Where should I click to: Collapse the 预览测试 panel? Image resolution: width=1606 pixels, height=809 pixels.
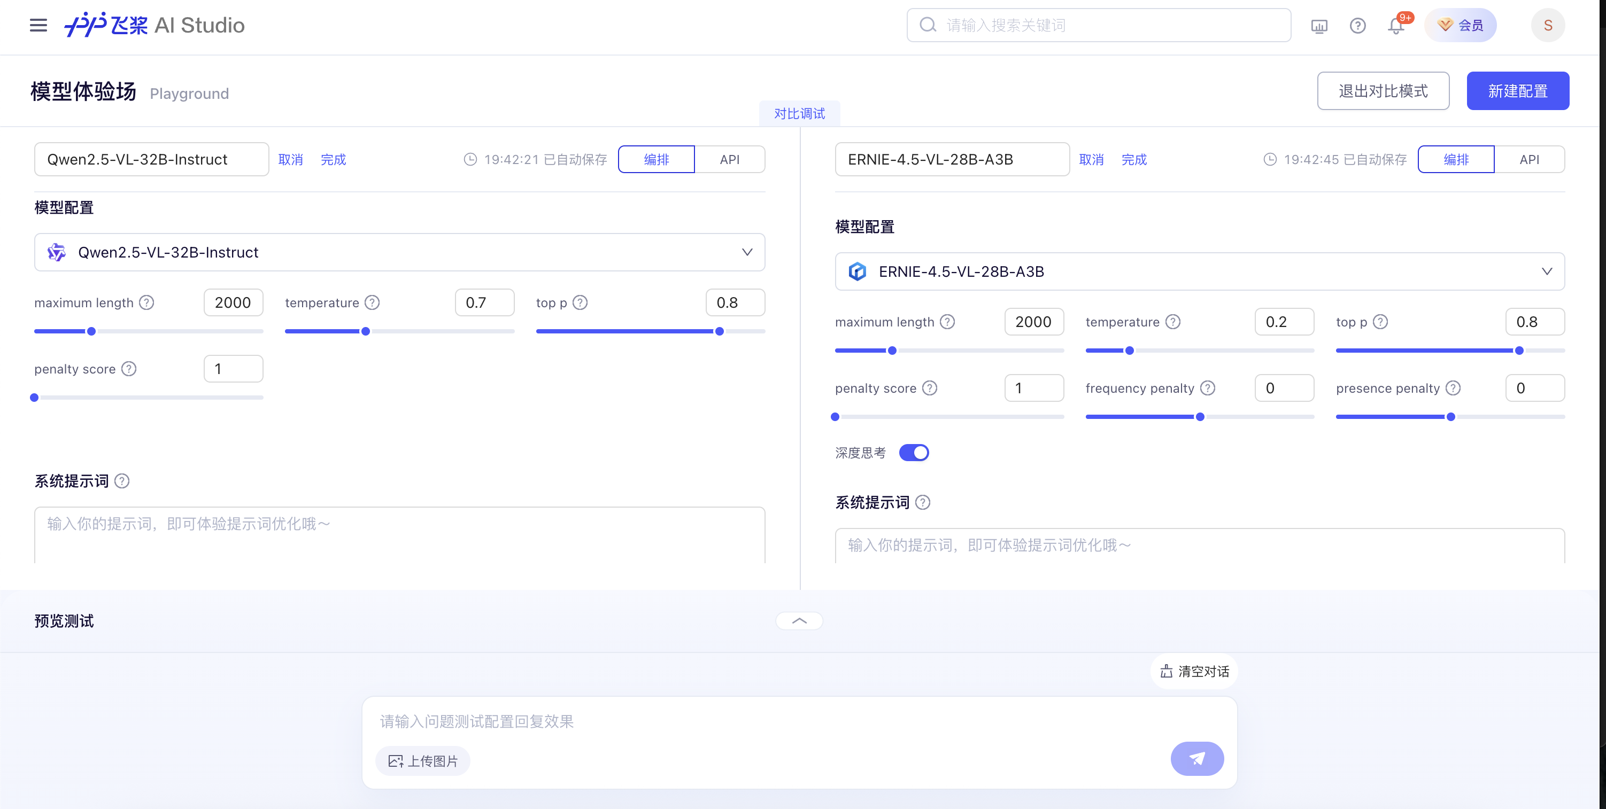click(799, 621)
